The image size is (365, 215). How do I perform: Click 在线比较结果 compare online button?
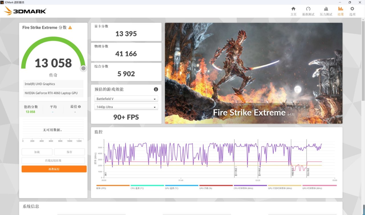[x=53, y=160]
